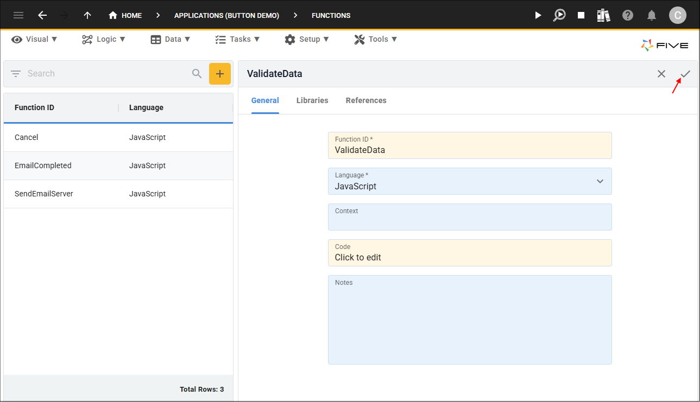Switch to the Libraries tab
The image size is (700, 402).
pos(312,100)
